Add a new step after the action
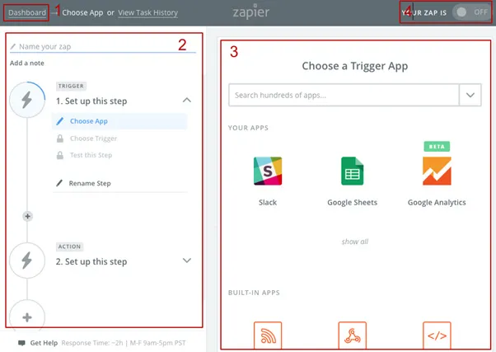 point(27,317)
